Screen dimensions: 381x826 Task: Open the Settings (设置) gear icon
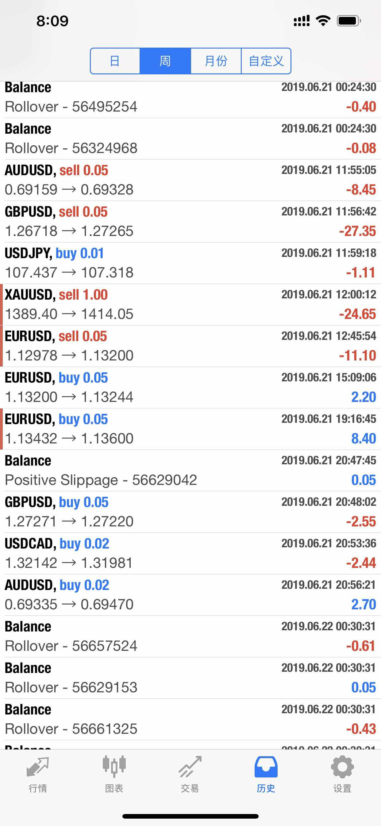[x=342, y=767]
